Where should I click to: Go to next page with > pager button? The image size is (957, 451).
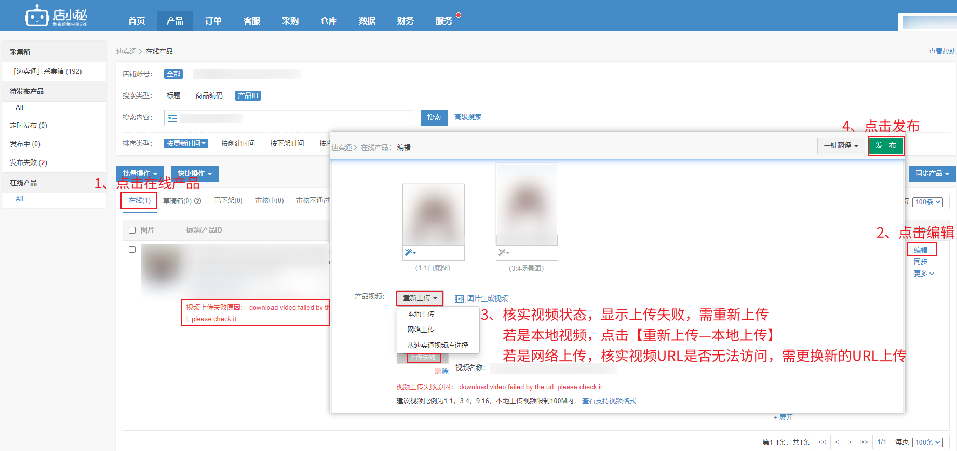point(850,442)
